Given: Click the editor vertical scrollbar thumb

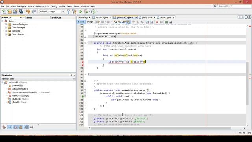Looking at the screenshot, I should pyautogui.click(x=247, y=83).
